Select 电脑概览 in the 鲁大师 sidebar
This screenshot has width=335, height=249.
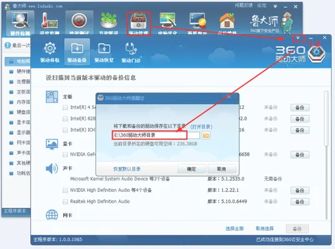tap(17, 61)
